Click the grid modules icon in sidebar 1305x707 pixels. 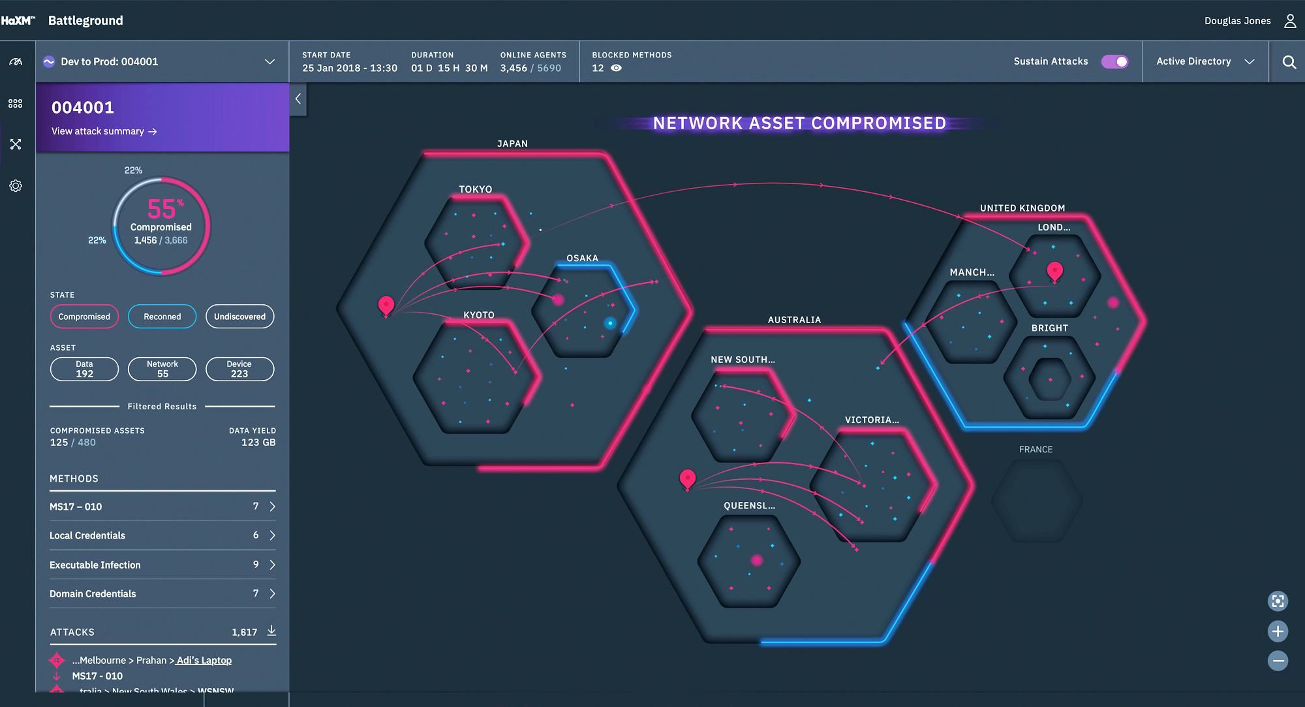[16, 104]
